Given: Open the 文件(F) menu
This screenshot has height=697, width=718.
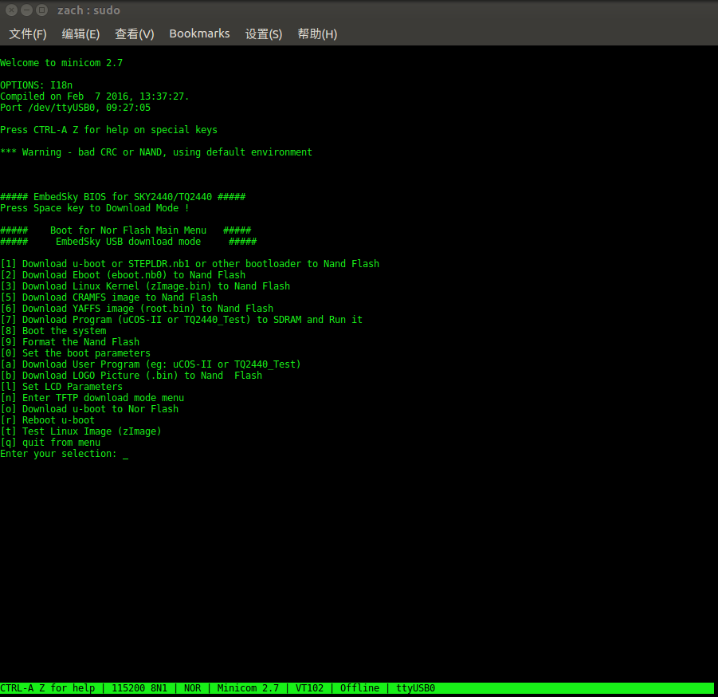Looking at the screenshot, I should coord(28,33).
